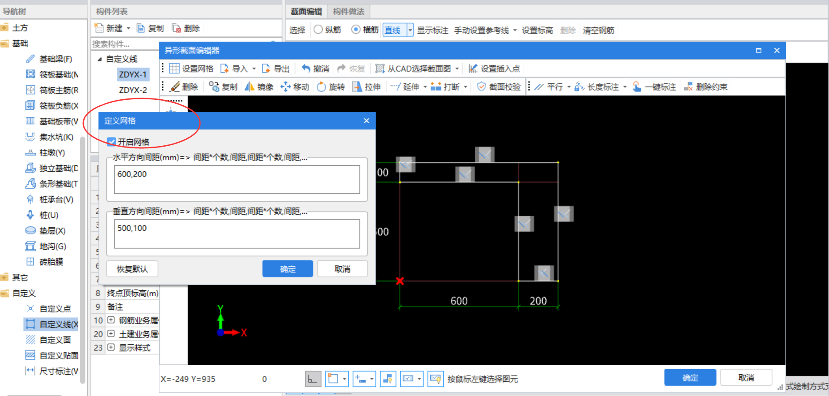Screen dimensions: 829x396
Task: Switch to the 构件做法 tab
Action: [x=348, y=12]
